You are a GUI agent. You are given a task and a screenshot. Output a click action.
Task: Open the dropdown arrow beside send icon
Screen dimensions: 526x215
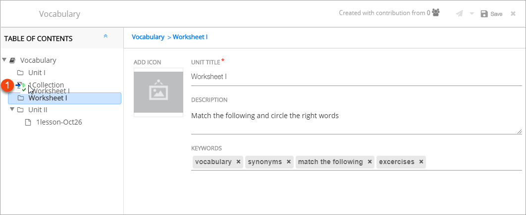pyautogui.click(x=472, y=14)
